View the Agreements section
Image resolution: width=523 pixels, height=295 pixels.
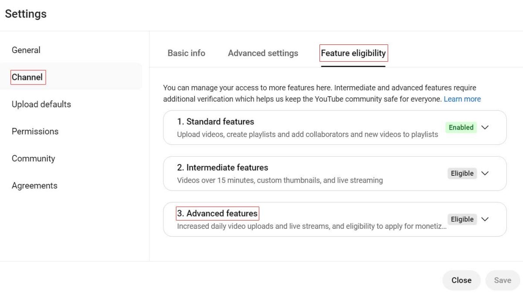click(x=34, y=186)
